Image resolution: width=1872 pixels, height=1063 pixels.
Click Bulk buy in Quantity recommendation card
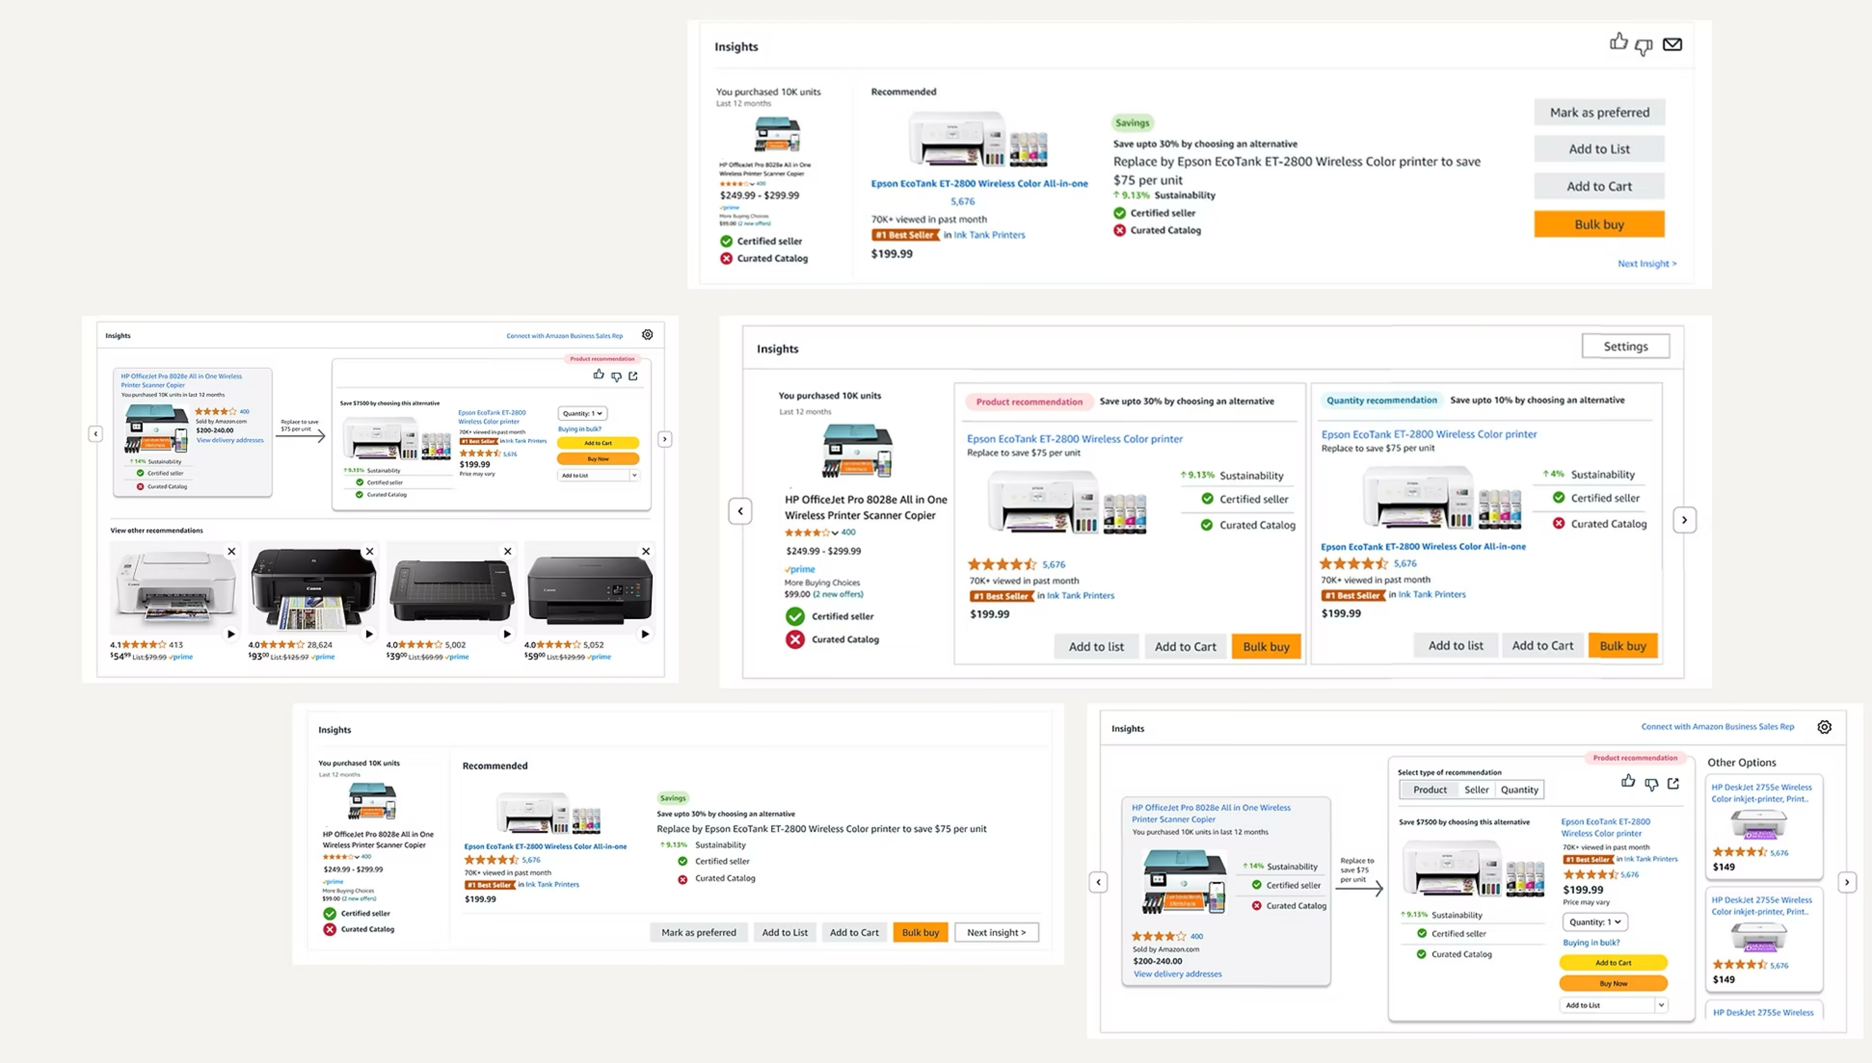pyautogui.click(x=1622, y=646)
